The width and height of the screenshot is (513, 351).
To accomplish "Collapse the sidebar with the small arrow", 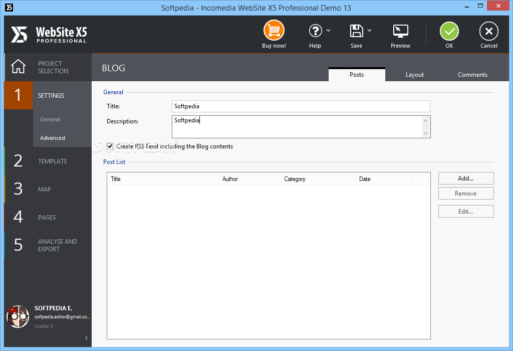I will click(86, 338).
